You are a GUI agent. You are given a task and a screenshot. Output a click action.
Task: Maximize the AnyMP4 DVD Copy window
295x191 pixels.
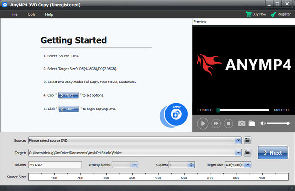(277, 4)
